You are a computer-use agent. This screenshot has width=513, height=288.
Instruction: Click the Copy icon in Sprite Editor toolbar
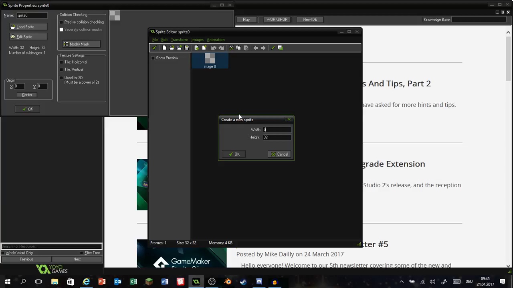pos(238,48)
